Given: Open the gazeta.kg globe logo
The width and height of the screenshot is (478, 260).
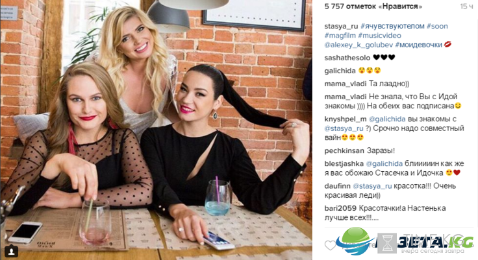Looking at the screenshot, I should pos(355,241).
